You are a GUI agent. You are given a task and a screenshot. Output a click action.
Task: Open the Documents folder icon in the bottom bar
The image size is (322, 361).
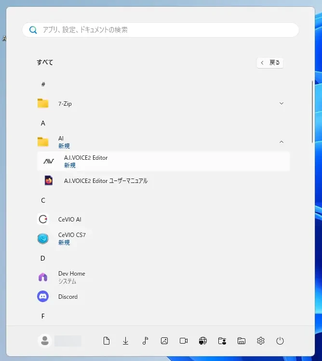(106, 341)
